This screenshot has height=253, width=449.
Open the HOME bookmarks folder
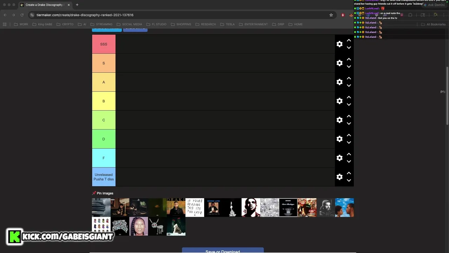[295, 24]
